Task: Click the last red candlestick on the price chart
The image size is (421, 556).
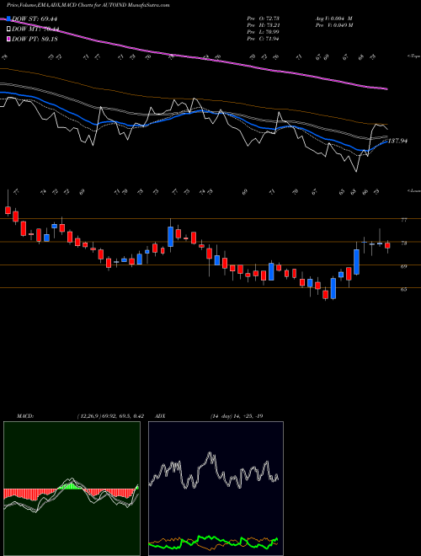Action: (x=387, y=245)
